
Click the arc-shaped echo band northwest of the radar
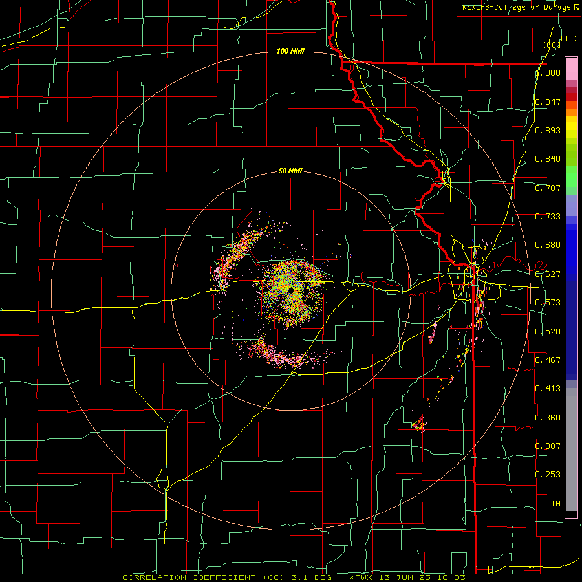click(x=237, y=250)
